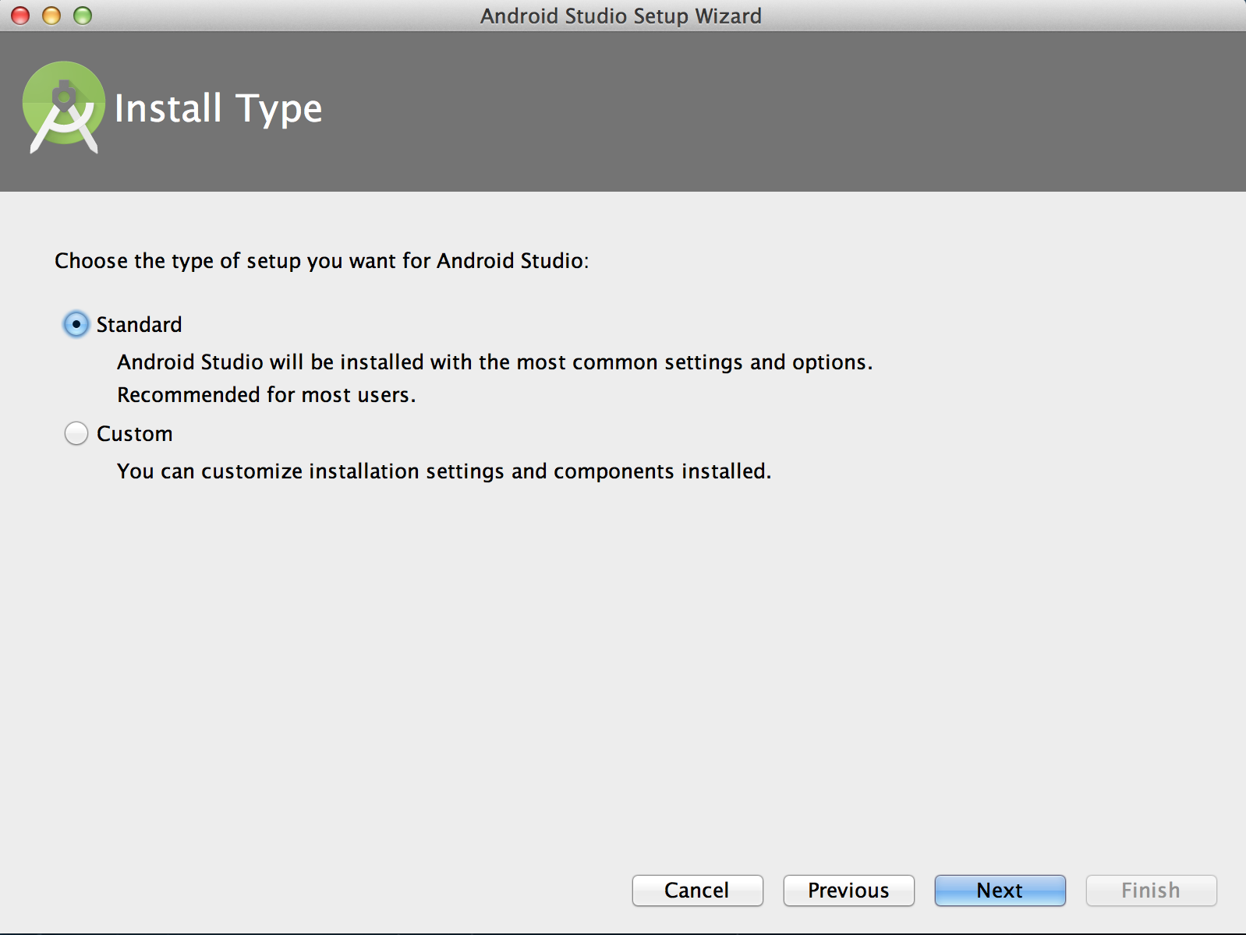Click the Custom option label text
Screen dimensions: 1246x935
[134, 433]
